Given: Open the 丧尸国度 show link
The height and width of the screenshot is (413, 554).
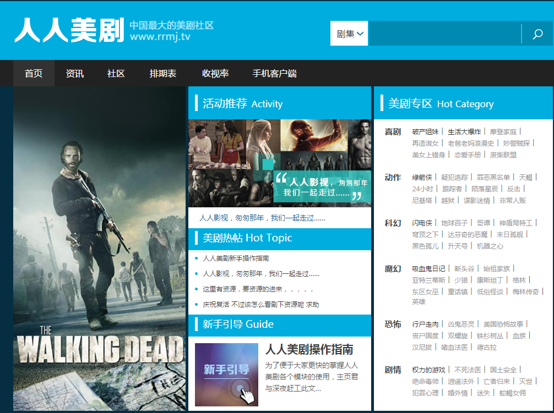Looking at the screenshot, I should click(425, 336).
